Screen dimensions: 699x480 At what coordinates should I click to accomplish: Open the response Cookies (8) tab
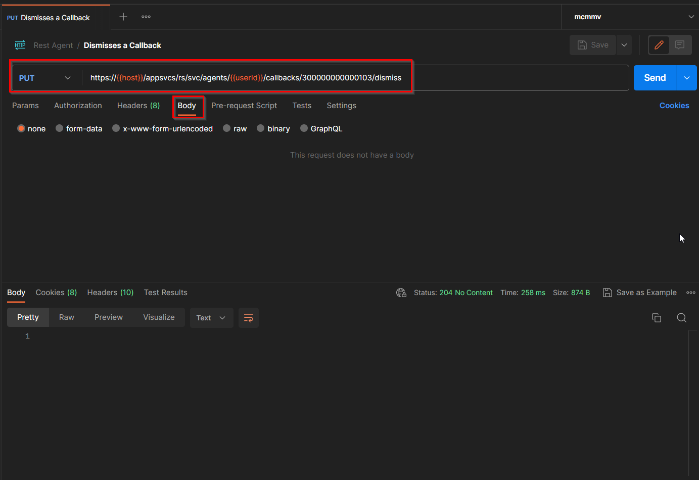[x=56, y=293]
